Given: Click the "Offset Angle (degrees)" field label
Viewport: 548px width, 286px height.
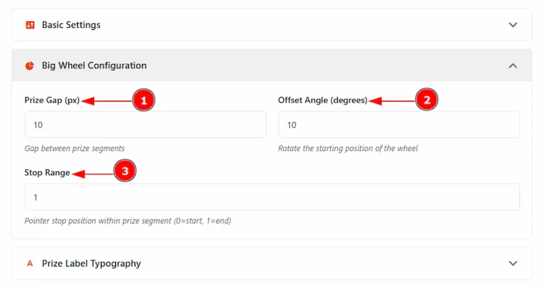Looking at the screenshot, I should (x=322, y=100).
